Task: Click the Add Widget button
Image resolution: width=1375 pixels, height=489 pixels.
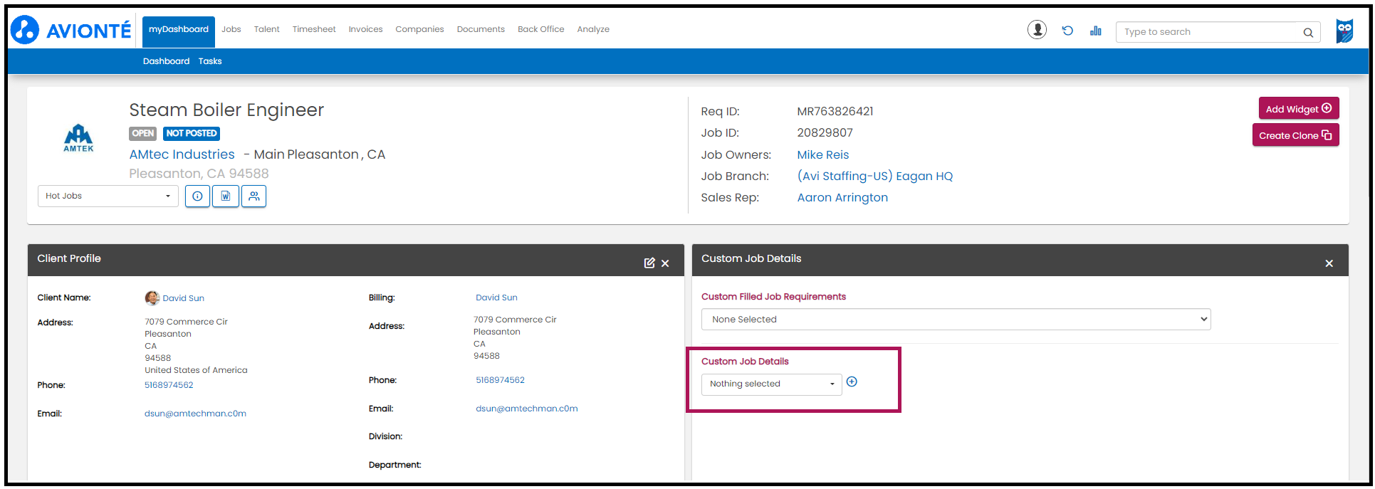Action: (x=1299, y=109)
